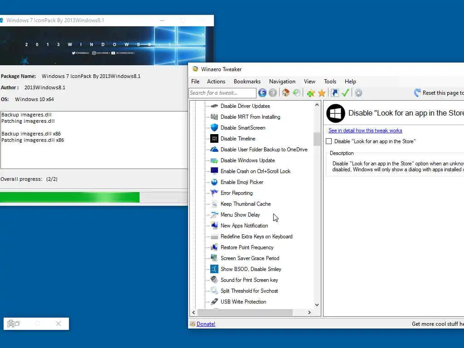
Task: Click the Enable Emoji Picker smiley icon
Action: coord(214,182)
